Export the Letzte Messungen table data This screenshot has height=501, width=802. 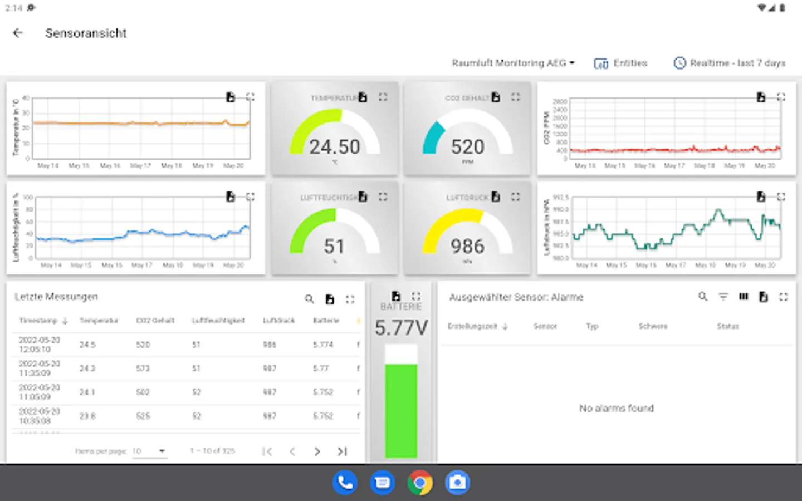(330, 299)
